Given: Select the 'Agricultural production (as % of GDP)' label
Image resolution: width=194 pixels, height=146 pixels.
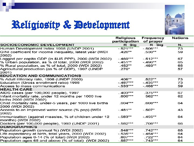Looking at the screenshot, I should tap(51, 71).
